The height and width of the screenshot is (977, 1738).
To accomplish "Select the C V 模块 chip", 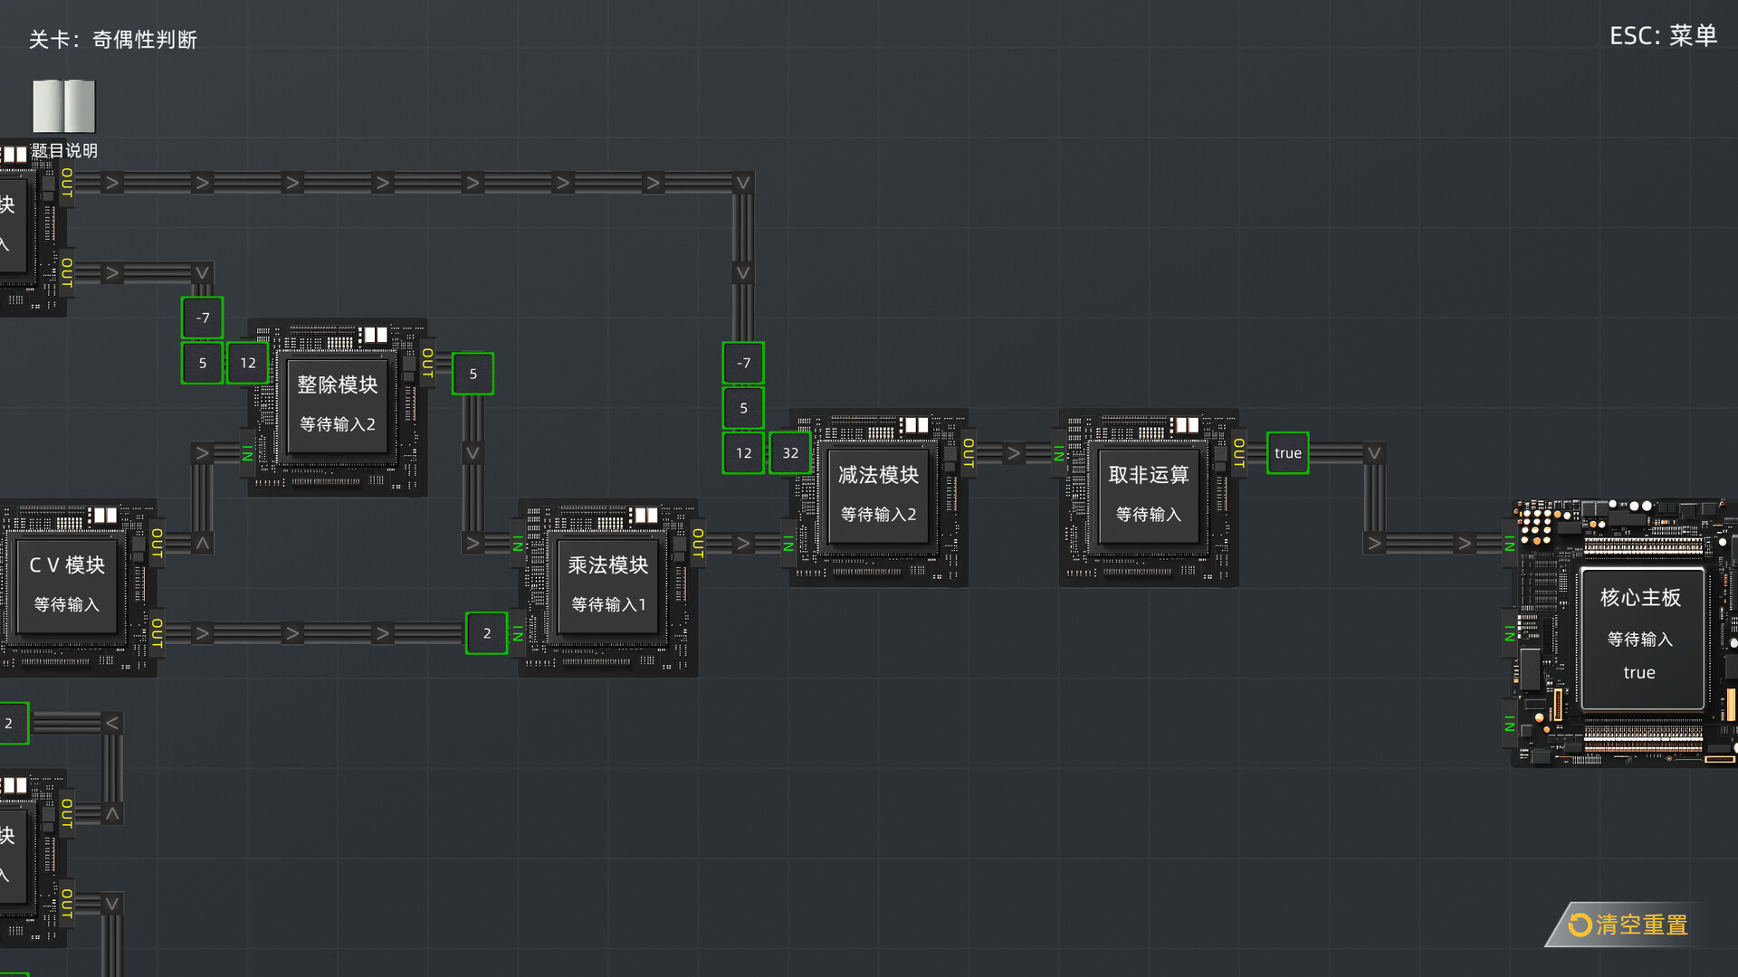I will click(66, 583).
